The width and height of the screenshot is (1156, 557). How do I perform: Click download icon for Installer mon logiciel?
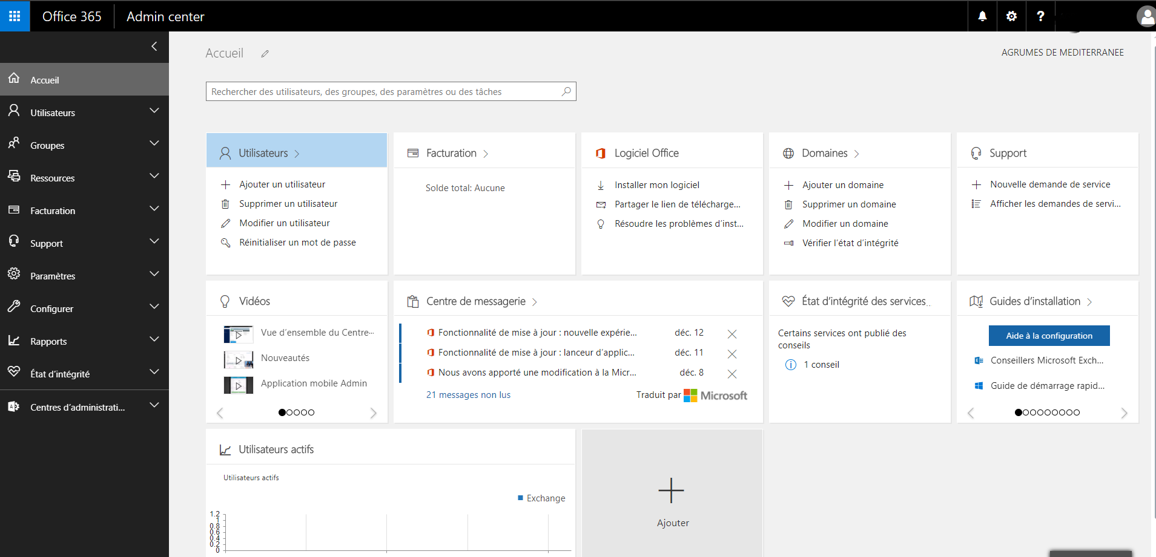[x=601, y=185]
